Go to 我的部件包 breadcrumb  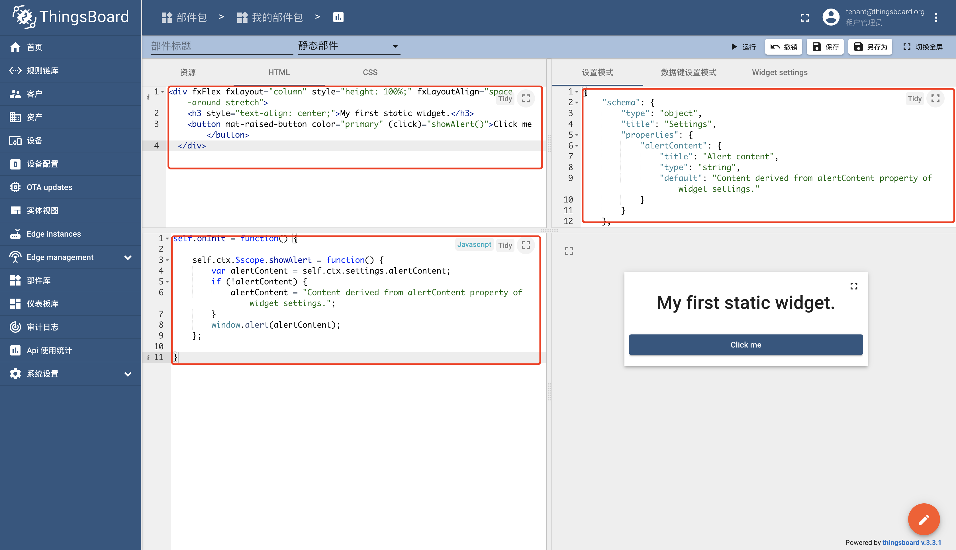click(270, 17)
